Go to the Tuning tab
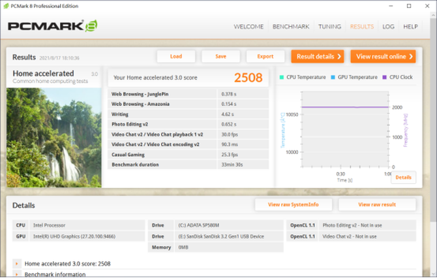Viewport: 437px width, 278px height. click(329, 27)
